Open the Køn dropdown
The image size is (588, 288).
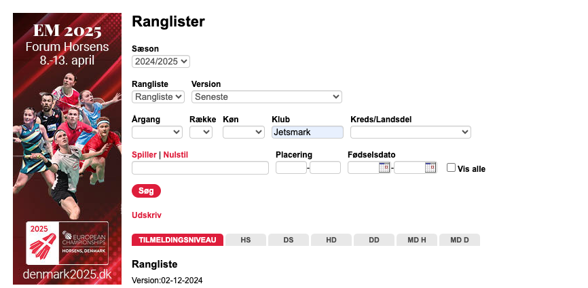click(244, 132)
